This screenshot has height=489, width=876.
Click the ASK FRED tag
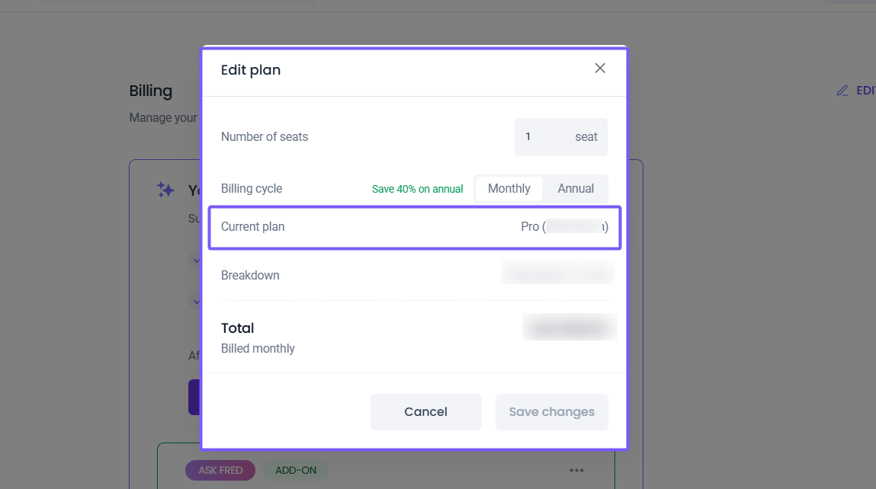coord(220,470)
